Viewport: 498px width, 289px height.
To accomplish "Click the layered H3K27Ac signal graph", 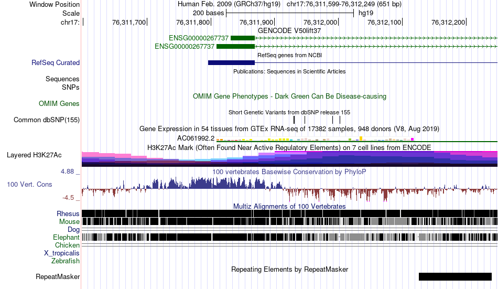I will (x=289, y=159).
